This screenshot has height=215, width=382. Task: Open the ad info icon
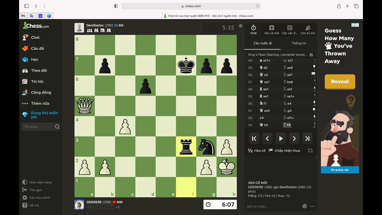pyautogui.click(x=353, y=25)
